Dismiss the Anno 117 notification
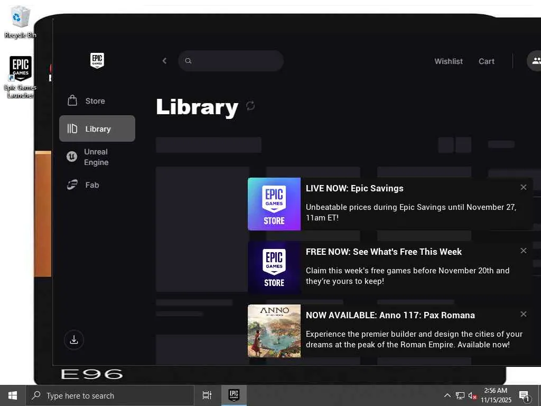Image resolution: width=541 pixels, height=406 pixels. 524,314
